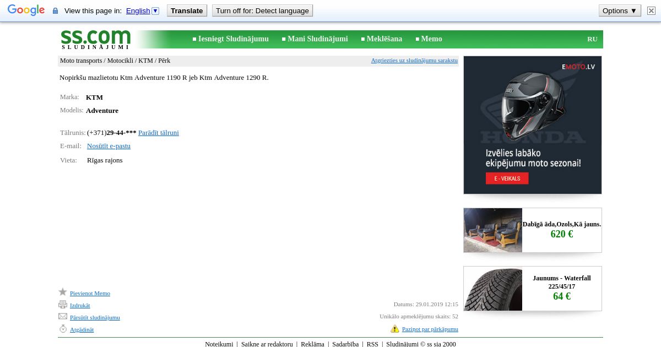Click Parādīt tālruni to reveal phone
The height and width of the screenshot is (347, 661).
[159, 133]
